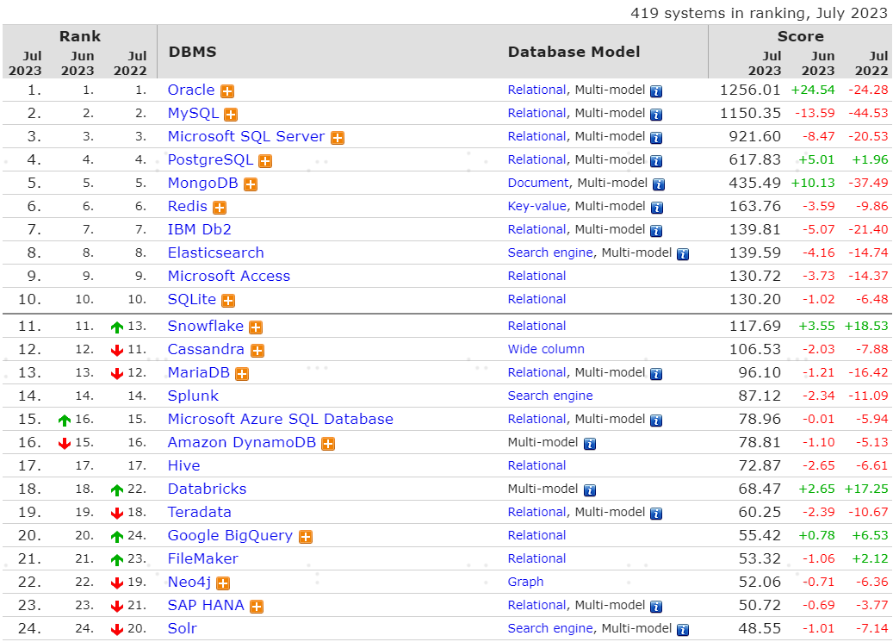Click the plus icon next to SAP HANA

click(257, 608)
